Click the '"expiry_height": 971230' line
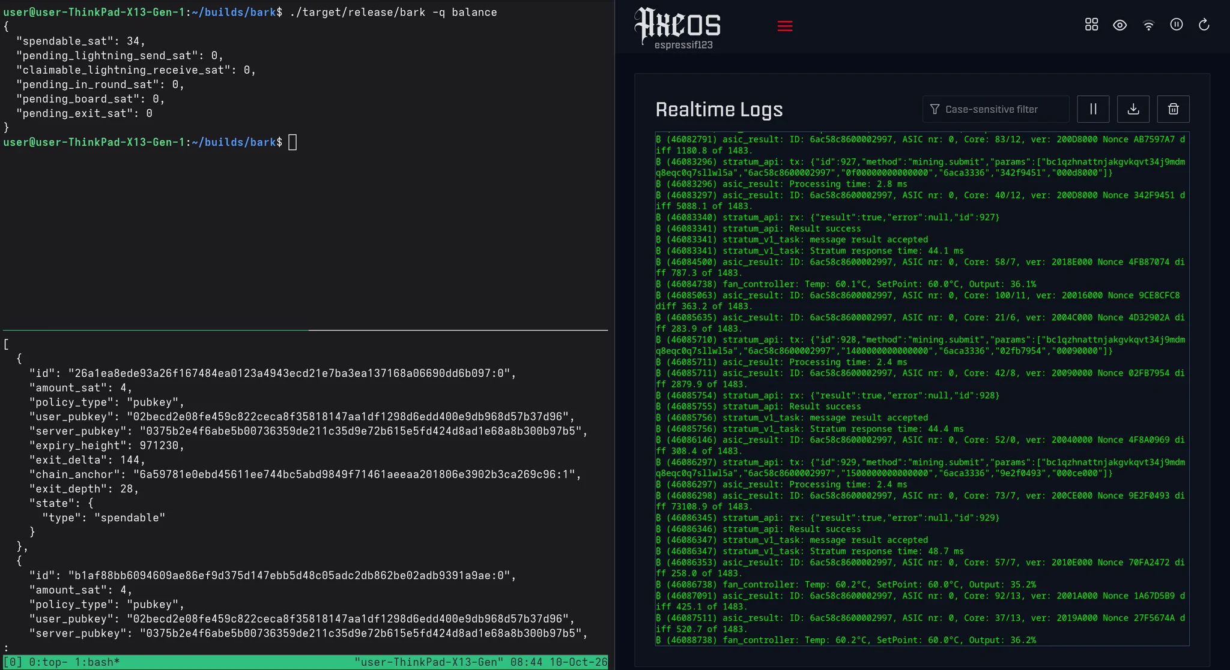 (107, 446)
